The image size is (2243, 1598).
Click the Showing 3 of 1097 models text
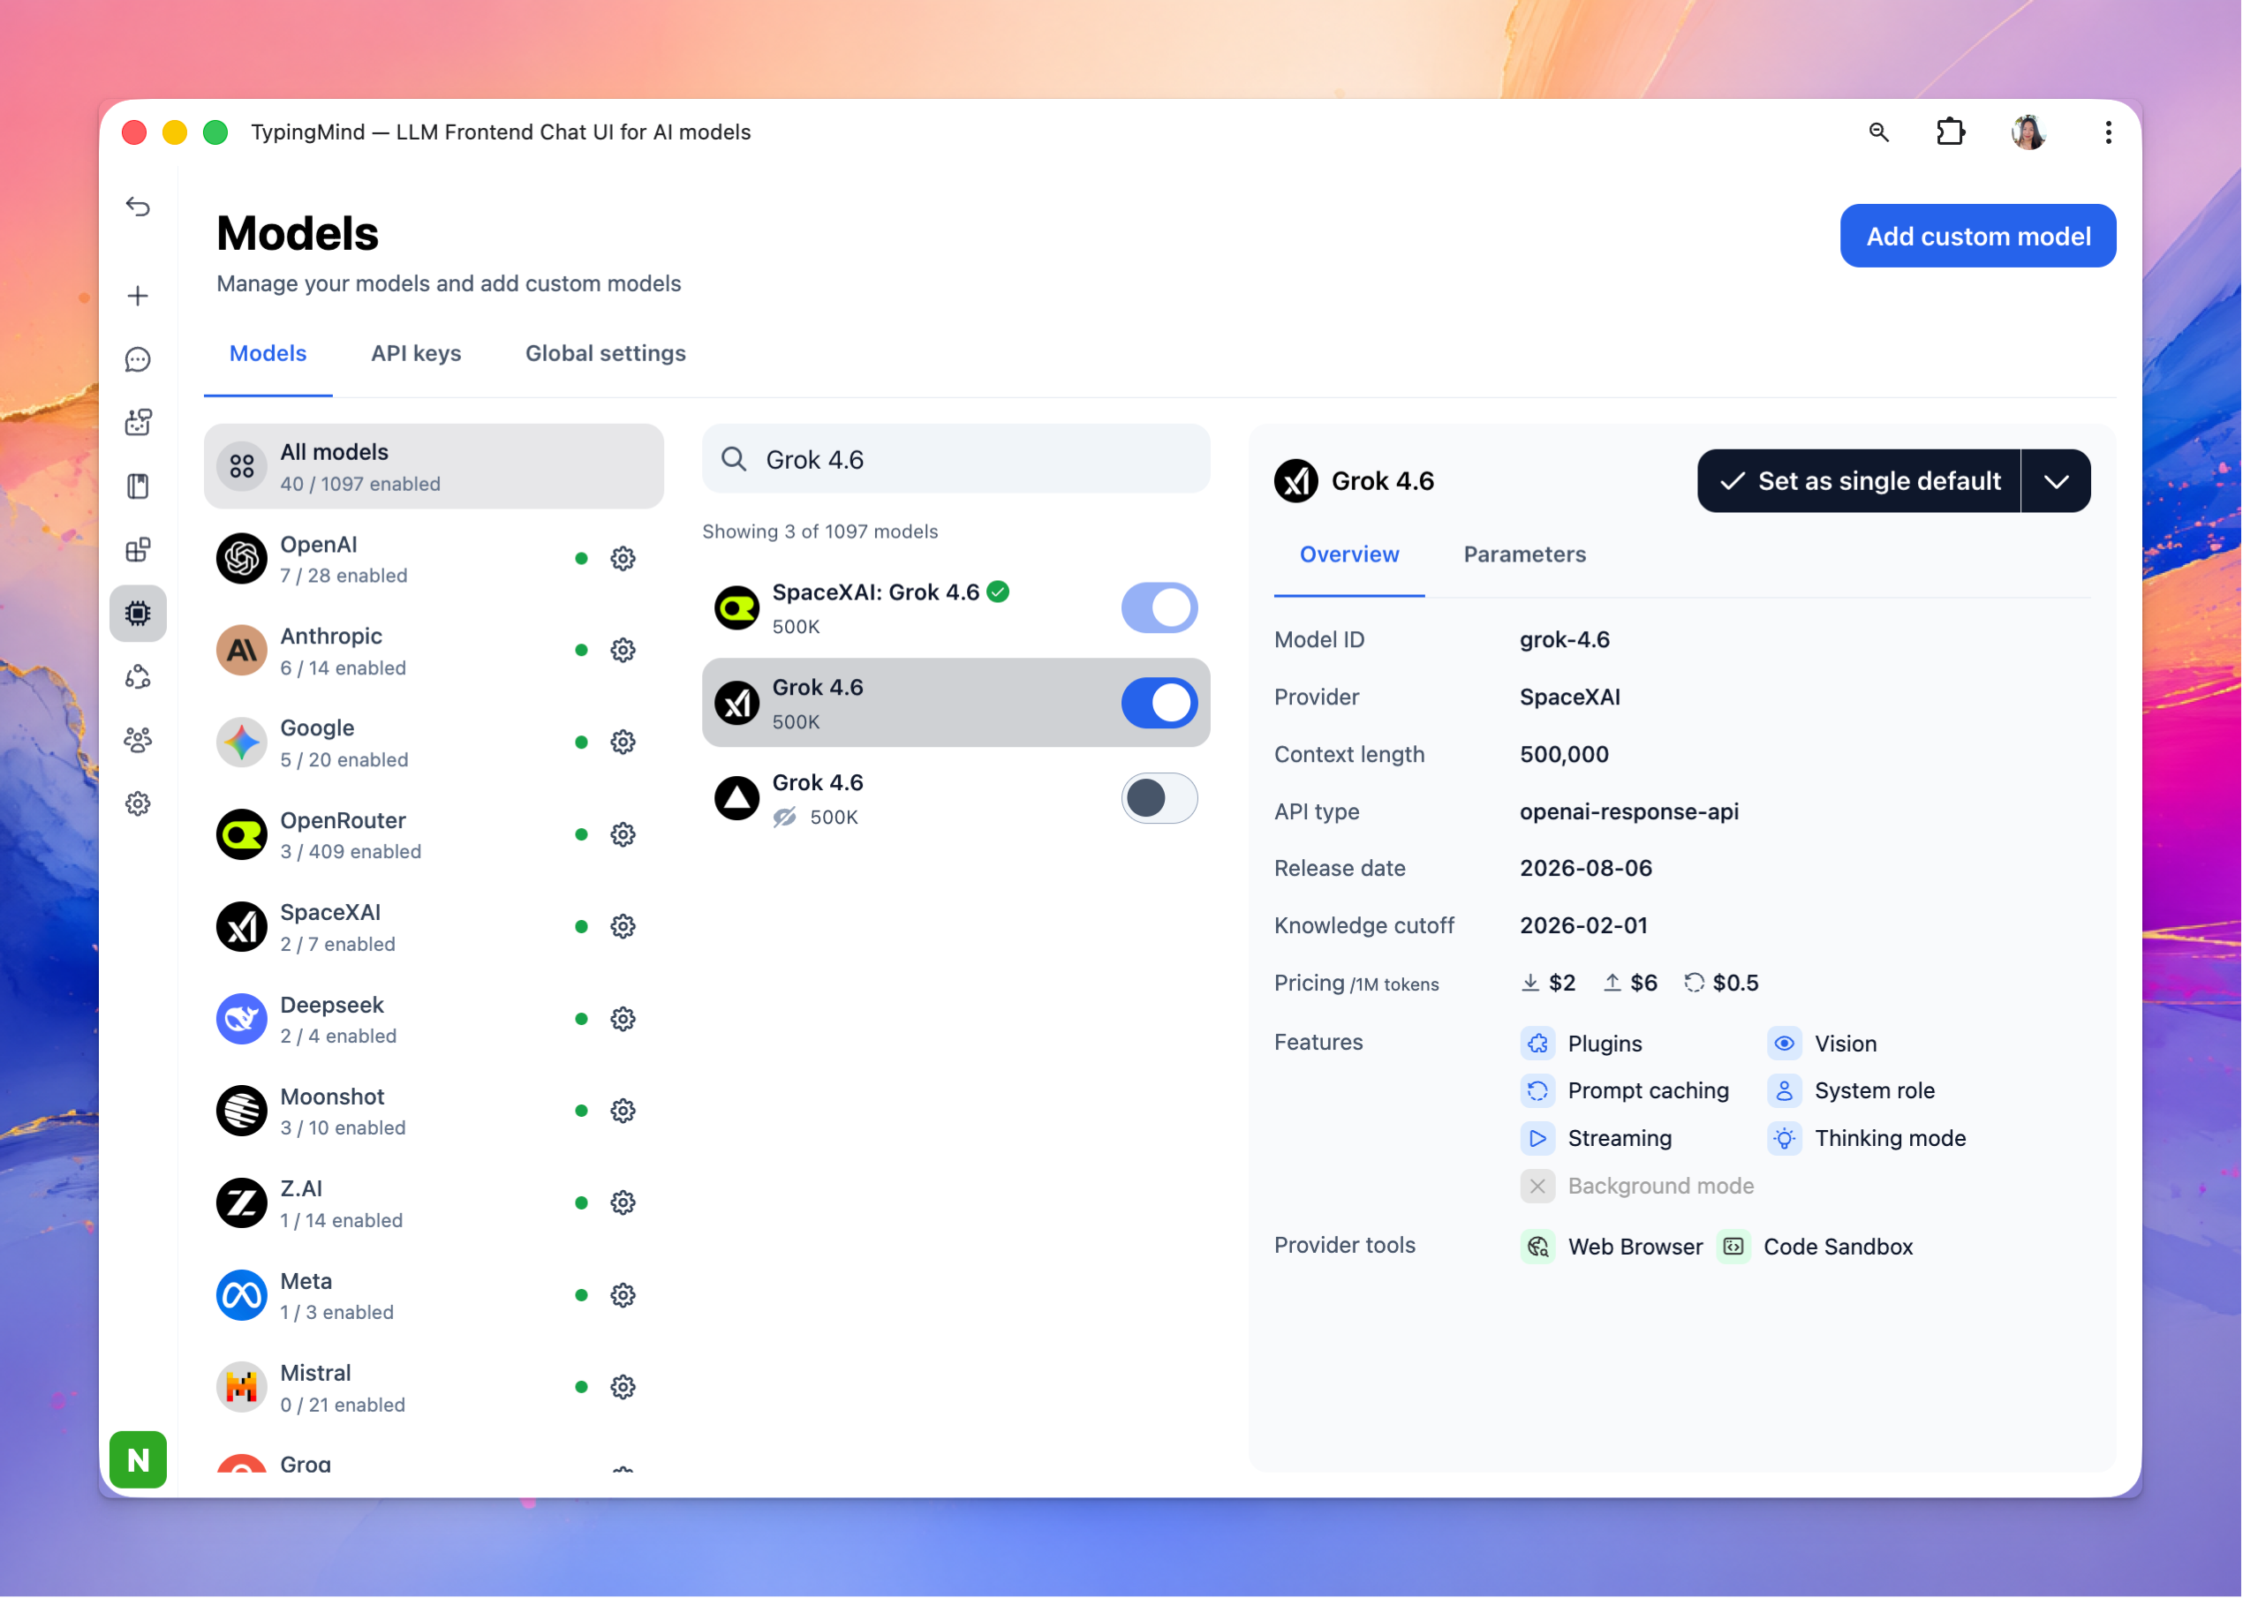click(819, 531)
